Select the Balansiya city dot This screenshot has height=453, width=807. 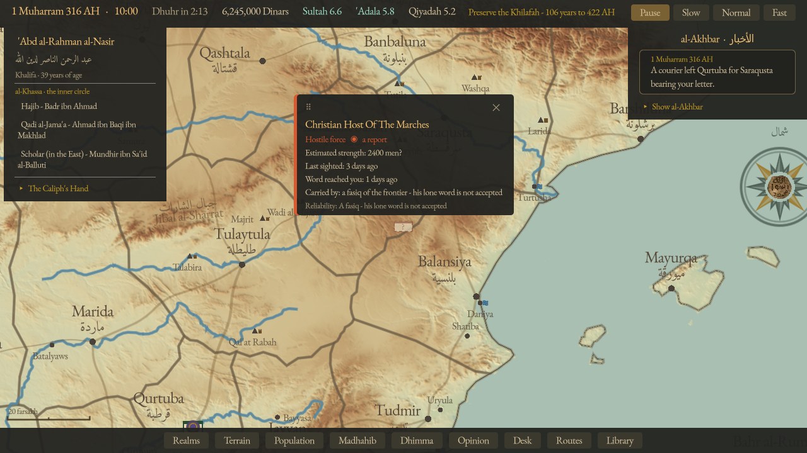click(x=477, y=296)
